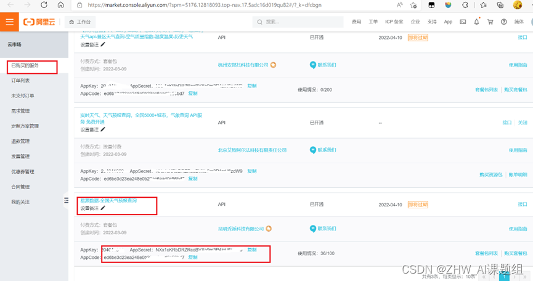Select page 1 in pagination
This screenshot has height=281, width=533.
[505, 277]
